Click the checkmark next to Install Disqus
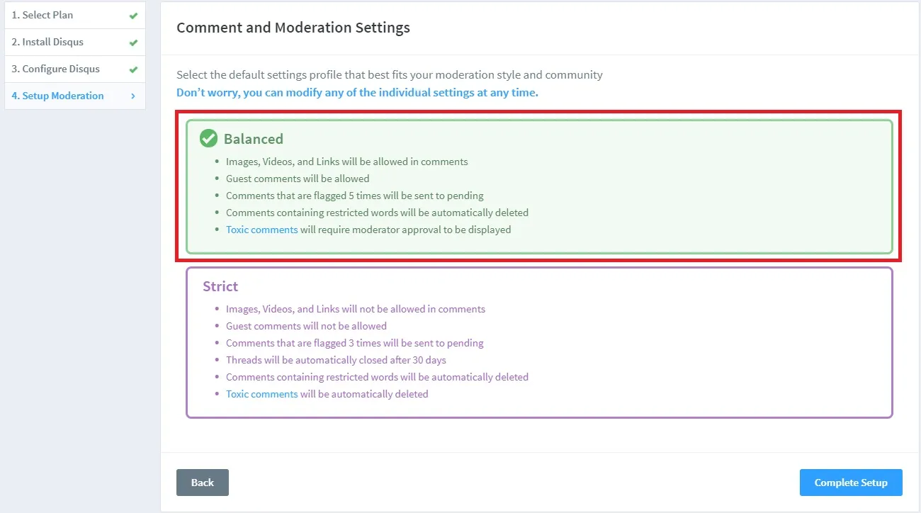Viewport: 921px width, 513px height. [132, 41]
